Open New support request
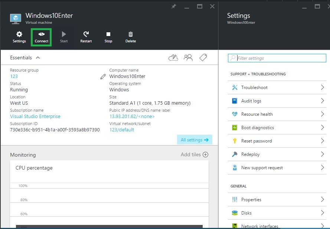The width and height of the screenshot is (330, 229). 277,167
